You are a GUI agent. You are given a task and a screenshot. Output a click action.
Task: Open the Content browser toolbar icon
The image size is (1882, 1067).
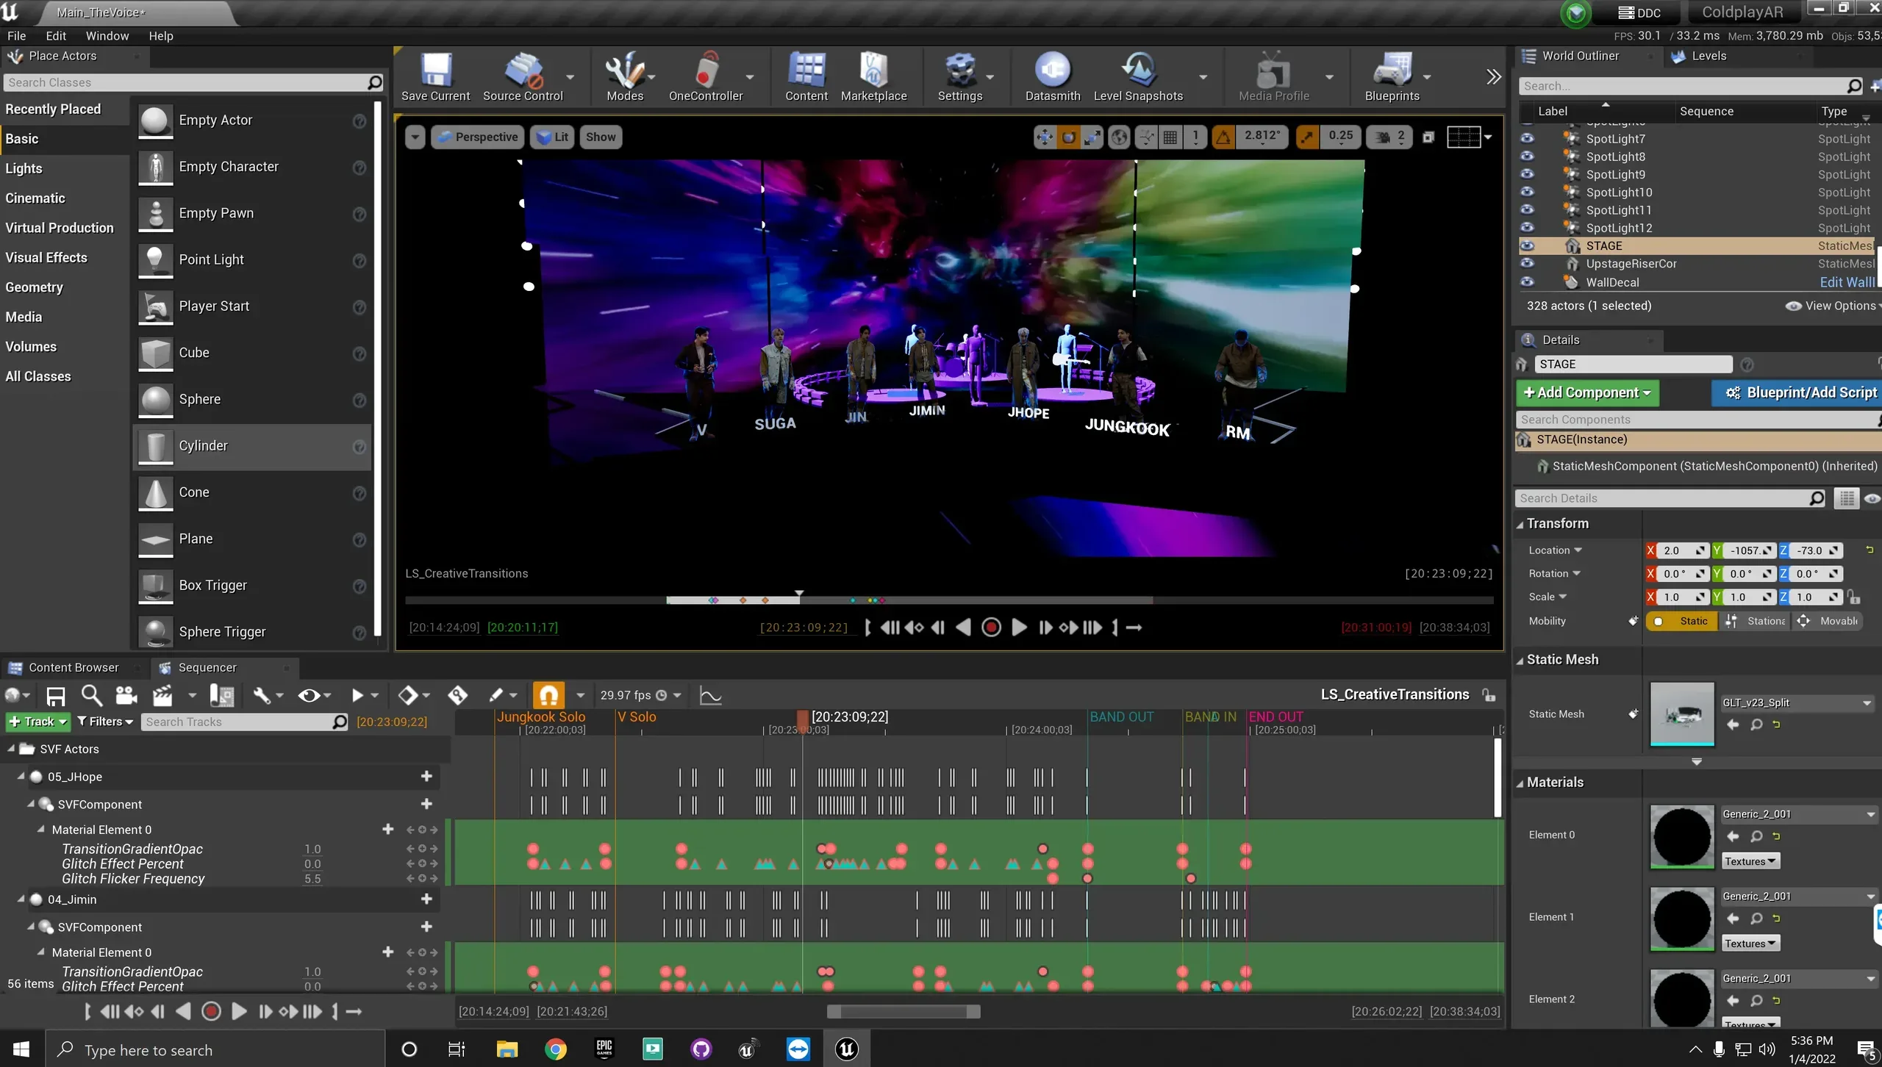[806, 76]
